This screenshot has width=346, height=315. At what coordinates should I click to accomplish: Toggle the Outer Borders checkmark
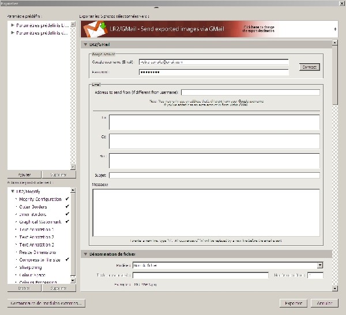pos(67,206)
